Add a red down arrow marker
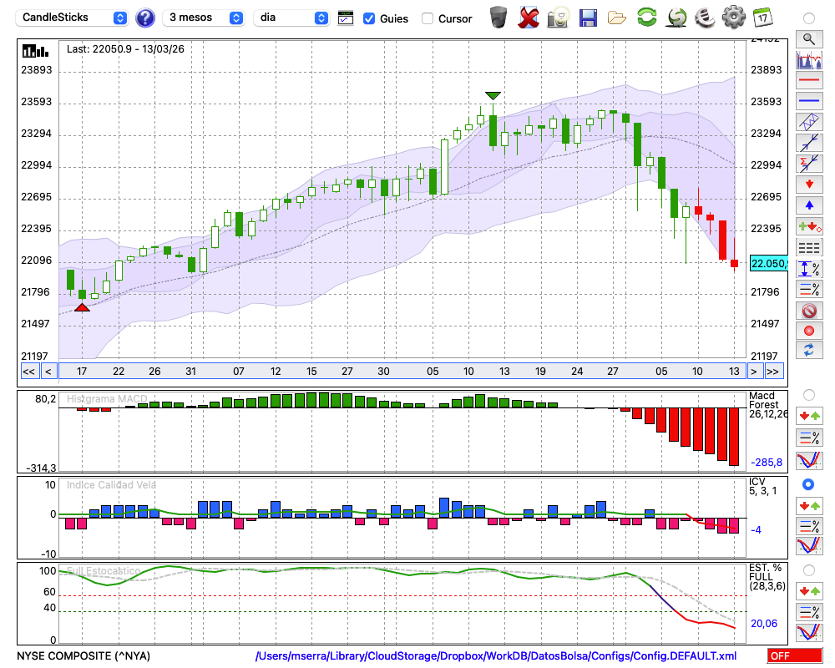This screenshot has width=835, height=668. (x=809, y=185)
